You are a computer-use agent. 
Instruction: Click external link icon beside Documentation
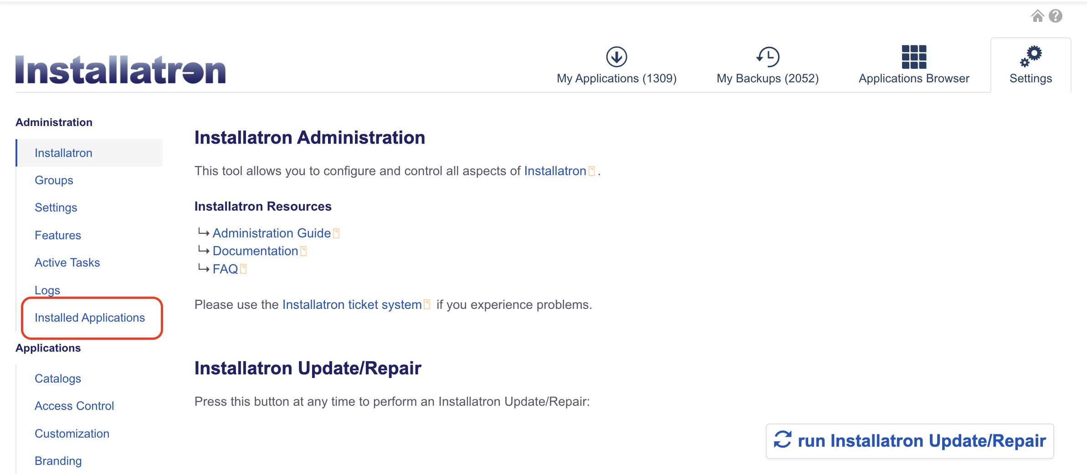tap(303, 251)
